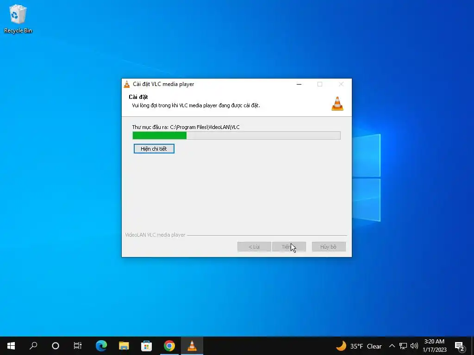Click the disabled Tiếp next button
This screenshot has height=355, width=474.
pyautogui.click(x=289, y=247)
